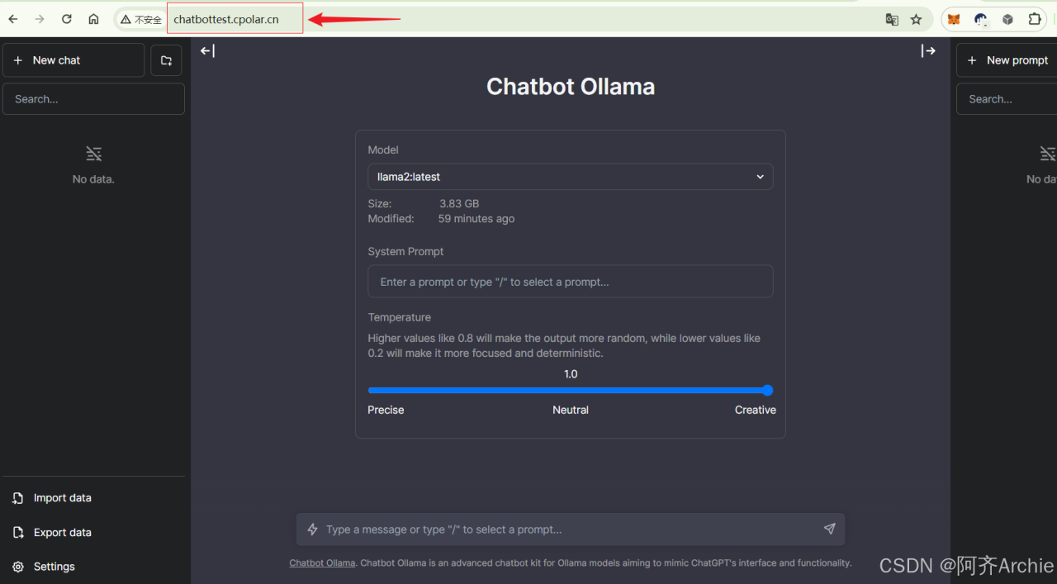Screen dimensions: 1057x584
Task: Click the lightning plugin icon
Action: pos(312,529)
